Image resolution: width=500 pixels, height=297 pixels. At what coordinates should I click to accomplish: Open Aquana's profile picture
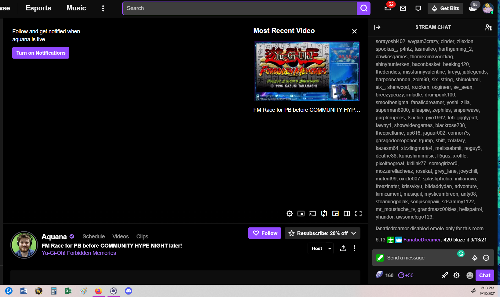click(x=24, y=245)
